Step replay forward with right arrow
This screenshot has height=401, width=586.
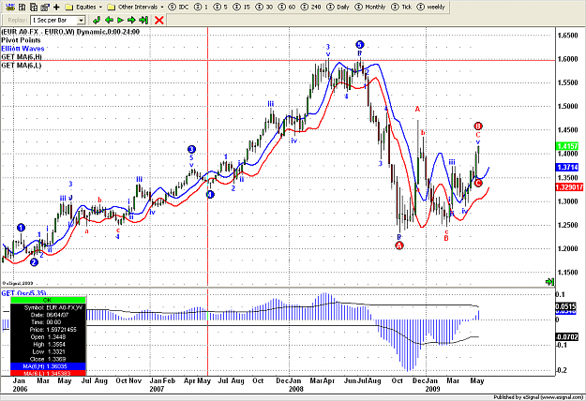pos(131,21)
